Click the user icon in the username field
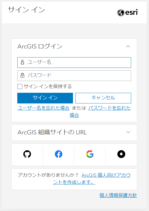This screenshot has height=211, width=149. [x=23, y=62]
